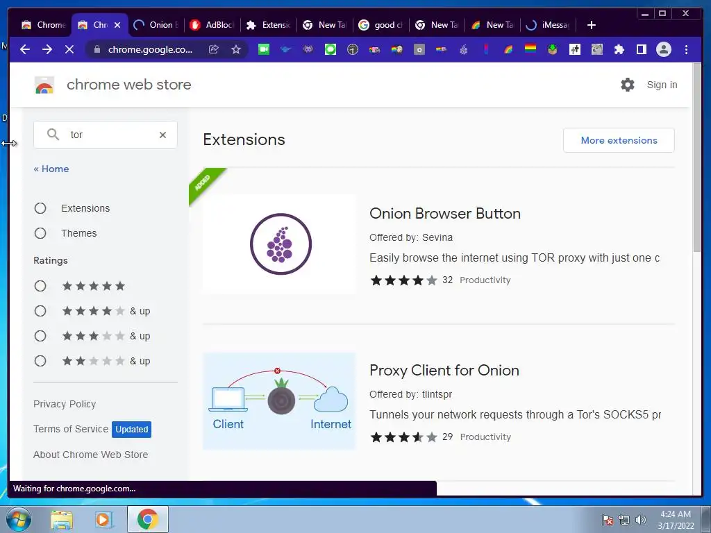Viewport: 711px width, 533px height.
Task: Click the rainbow arc extension icon
Action: click(508, 49)
